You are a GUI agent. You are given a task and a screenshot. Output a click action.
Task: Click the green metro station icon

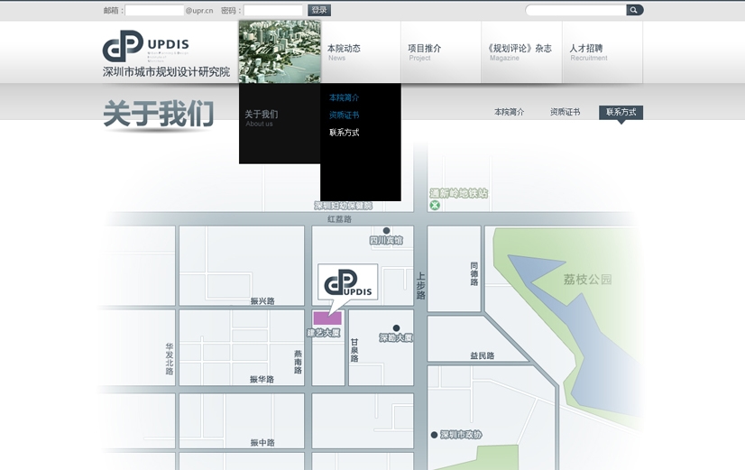(x=436, y=205)
